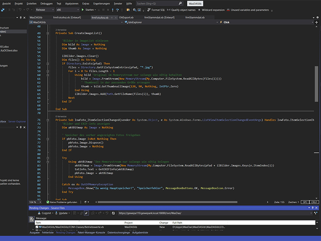Screen dimensions: 321x241
Task: Open the Paket-Manager-Konsole bottom tab
Action: point(91,233)
